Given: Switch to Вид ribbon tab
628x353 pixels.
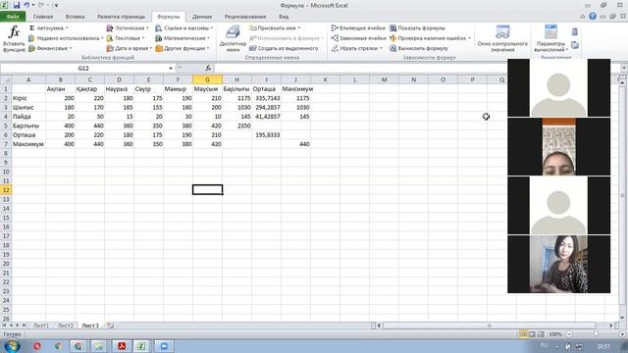Looking at the screenshot, I should pos(284,17).
